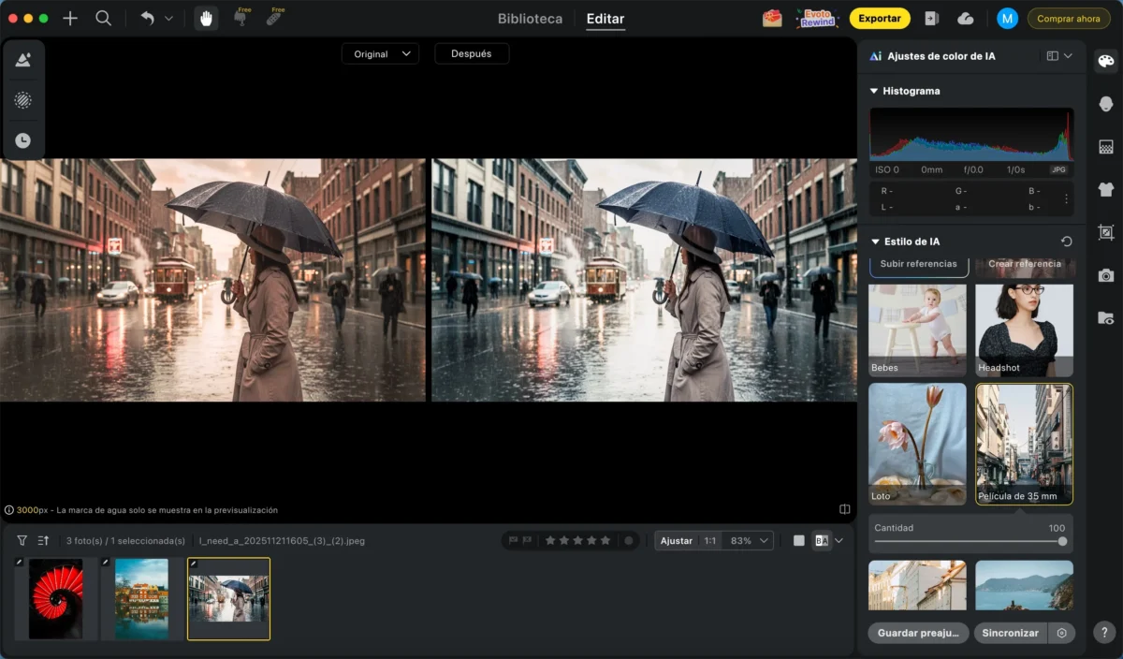Viewport: 1123px width, 659px height.
Task: Click the search magnifier icon
Action: click(x=104, y=19)
